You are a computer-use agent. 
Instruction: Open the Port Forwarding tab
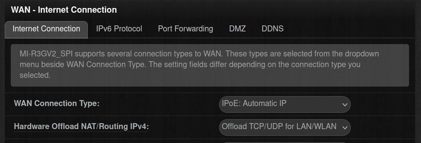pos(186,29)
